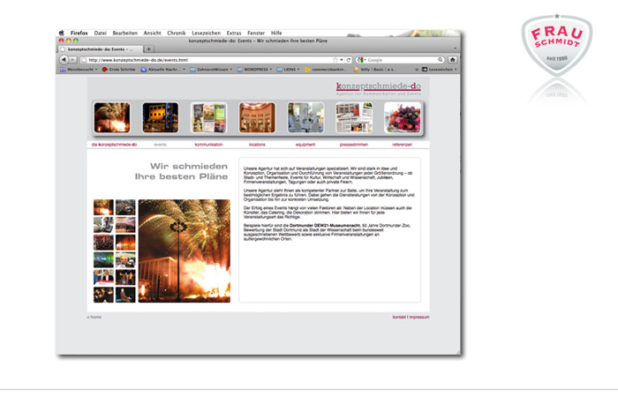Open the Extras menu
This screenshot has width=618, height=397.
coord(234,34)
